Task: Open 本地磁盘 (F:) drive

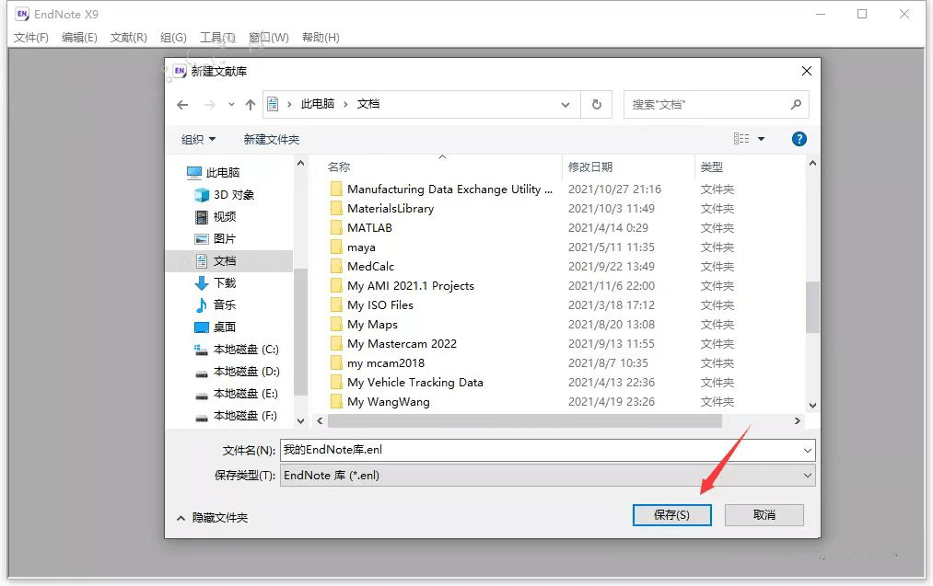Action: click(237, 416)
